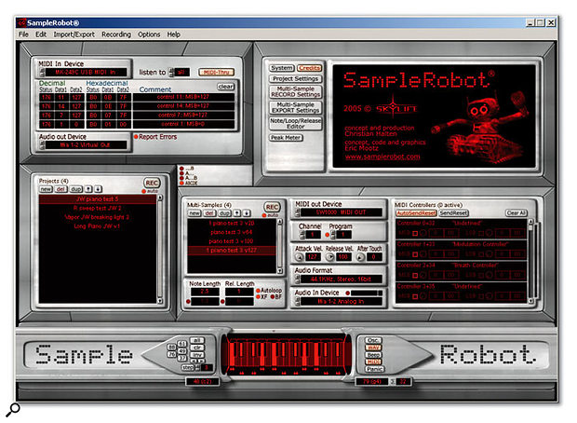Open Multi-Sample EXPORT Settings
Screen dimensions: 577x423
[296, 107]
